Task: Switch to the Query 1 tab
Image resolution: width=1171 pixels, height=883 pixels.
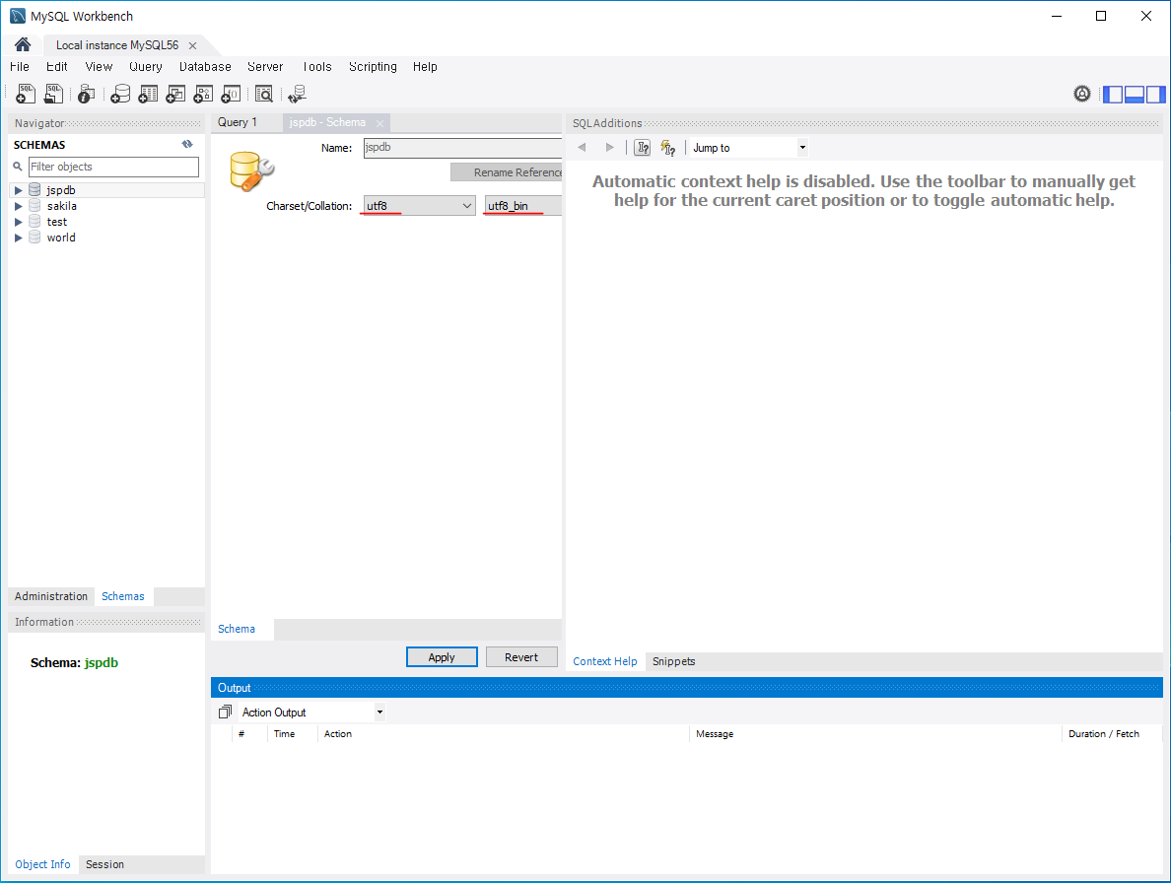Action: (x=238, y=122)
